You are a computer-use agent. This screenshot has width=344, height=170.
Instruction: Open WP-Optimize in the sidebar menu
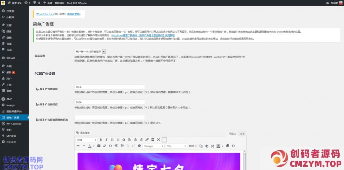13,123
